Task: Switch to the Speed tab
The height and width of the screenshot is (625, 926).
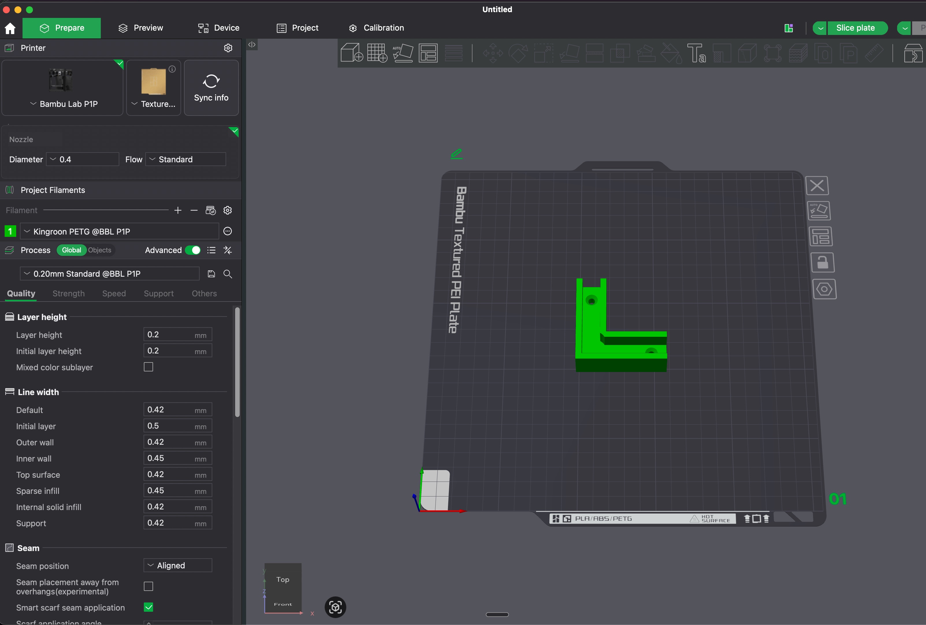Action: point(114,293)
